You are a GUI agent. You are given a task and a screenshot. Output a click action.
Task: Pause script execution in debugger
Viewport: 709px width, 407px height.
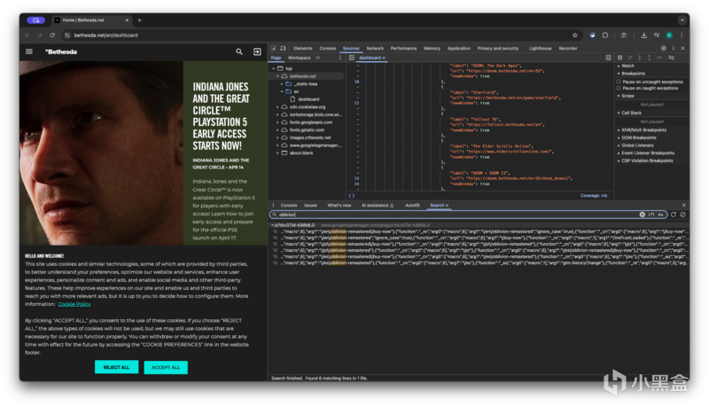619,58
